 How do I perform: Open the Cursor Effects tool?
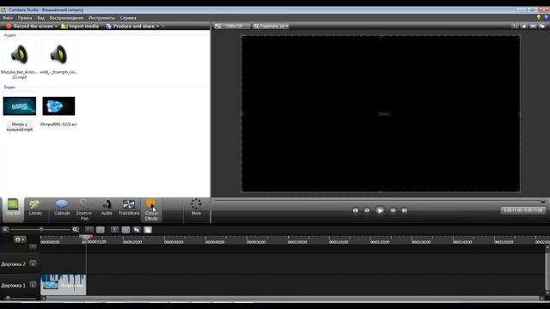pos(151,209)
